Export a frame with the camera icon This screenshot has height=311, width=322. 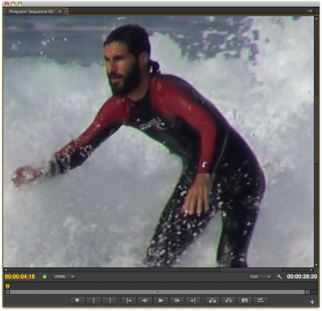245,300
